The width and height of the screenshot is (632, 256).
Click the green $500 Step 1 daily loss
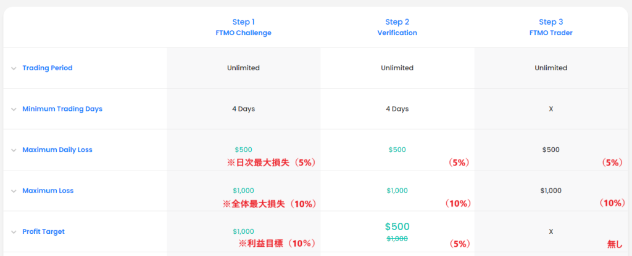243,150
